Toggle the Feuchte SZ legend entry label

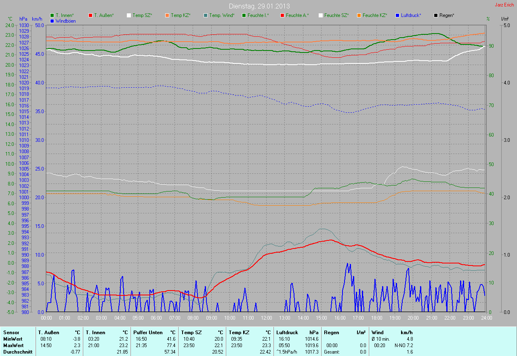pos(337,15)
